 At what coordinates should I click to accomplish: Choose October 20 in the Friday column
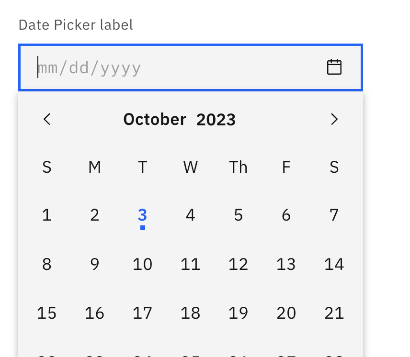pos(286,313)
